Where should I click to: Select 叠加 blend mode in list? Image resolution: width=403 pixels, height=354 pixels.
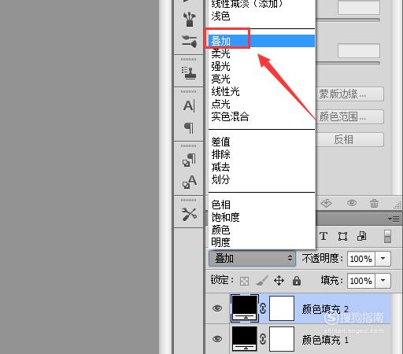[261, 41]
